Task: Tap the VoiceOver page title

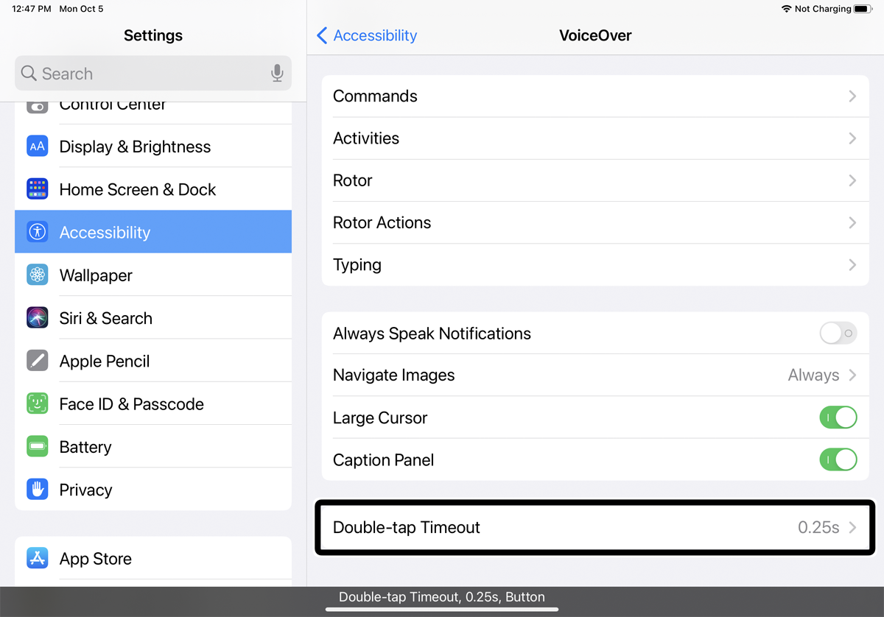Action: 595,35
